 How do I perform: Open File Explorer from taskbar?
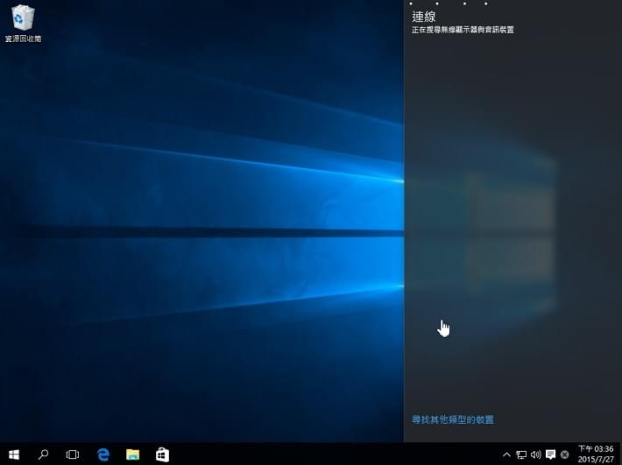pyautogui.click(x=132, y=454)
